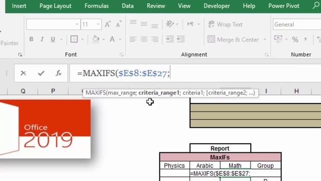
Task: Expand the Merge & Center dropdown arrow
Action: tap(265, 39)
